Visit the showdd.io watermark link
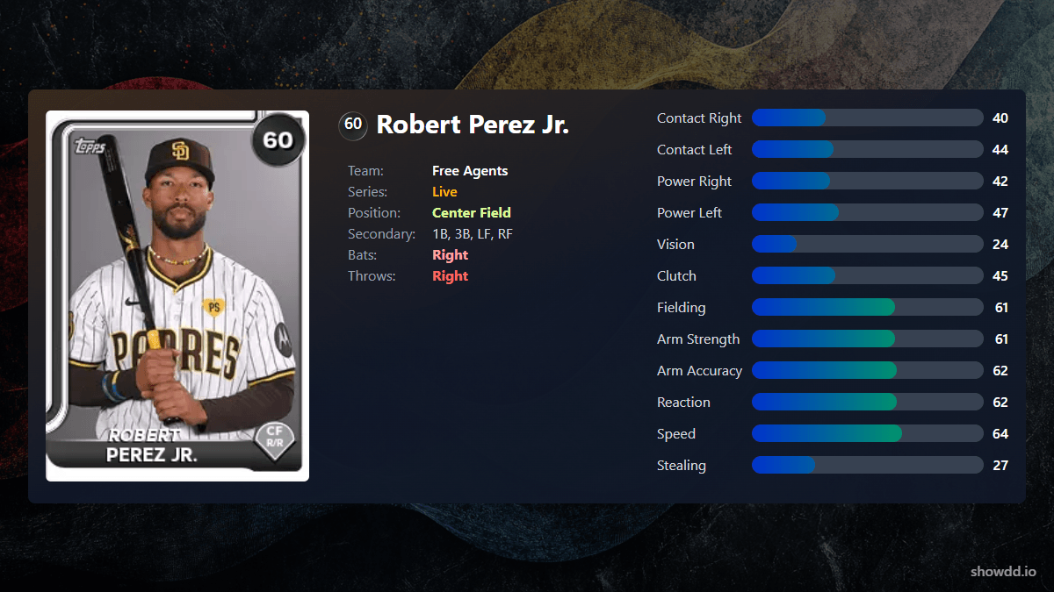The width and height of the screenshot is (1054, 592). (x=1005, y=572)
